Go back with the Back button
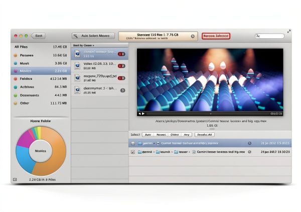This screenshot has height=212, width=301. (x=39, y=36)
